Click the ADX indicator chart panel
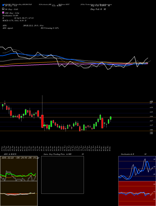This screenshot has width=156, height=206. pos(19,169)
